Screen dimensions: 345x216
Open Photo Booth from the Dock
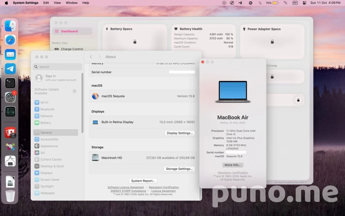(x=10, y=132)
